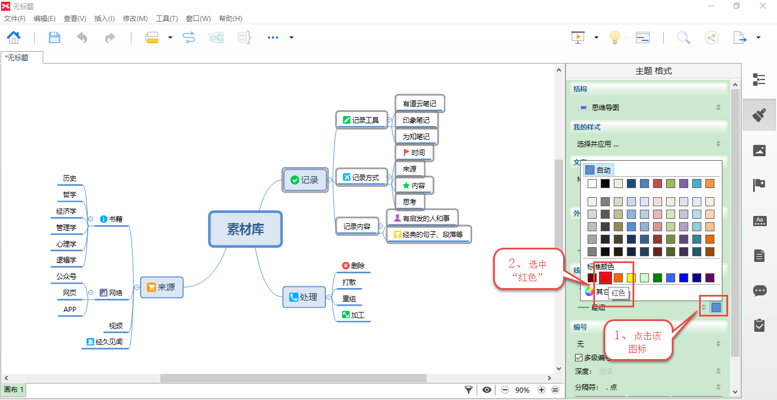The height and width of the screenshot is (400, 777).
Task: Open the Task info panel in sidebar
Action: (759, 325)
